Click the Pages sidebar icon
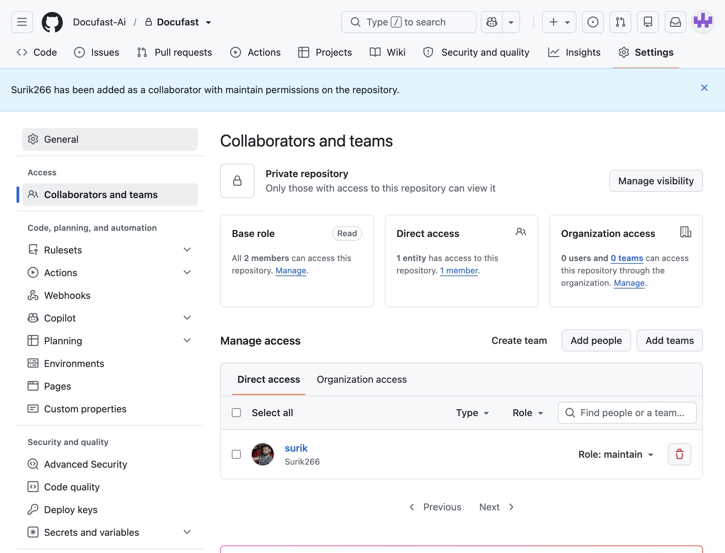725x553 pixels. click(33, 386)
